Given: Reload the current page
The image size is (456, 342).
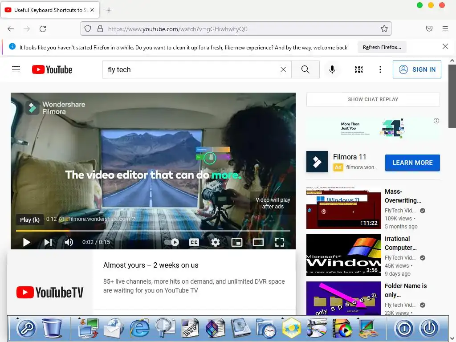Looking at the screenshot, I should click(43, 29).
